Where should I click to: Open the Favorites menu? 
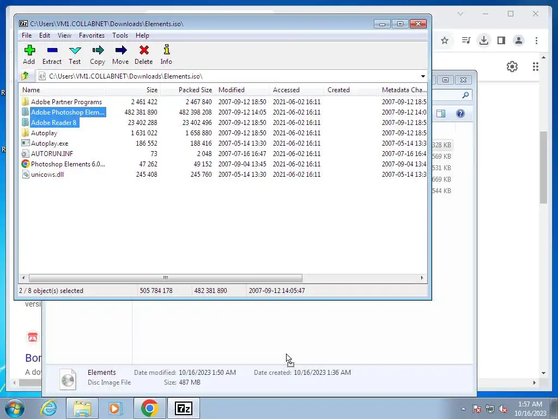(x=92, y=35)
